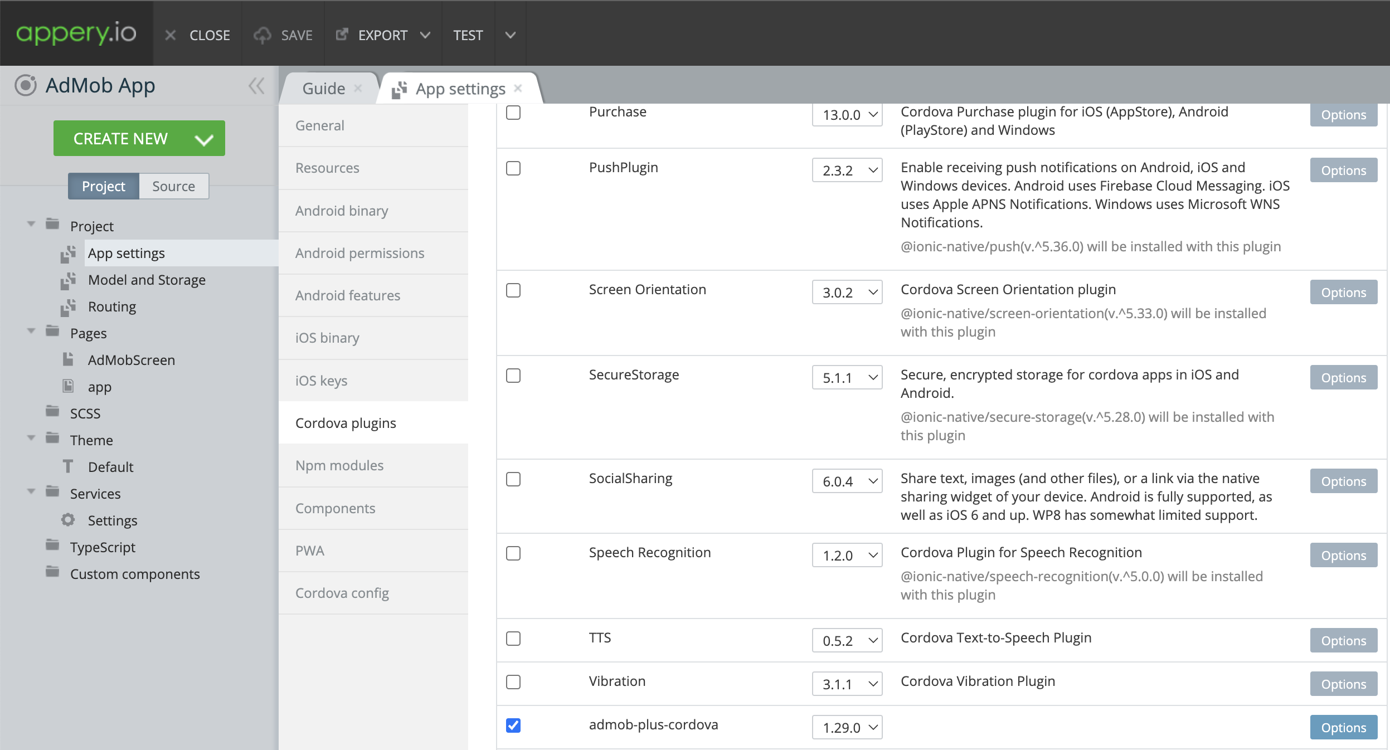Open the Npm modules settings section

pyautogui.click(x=339, y=465)
